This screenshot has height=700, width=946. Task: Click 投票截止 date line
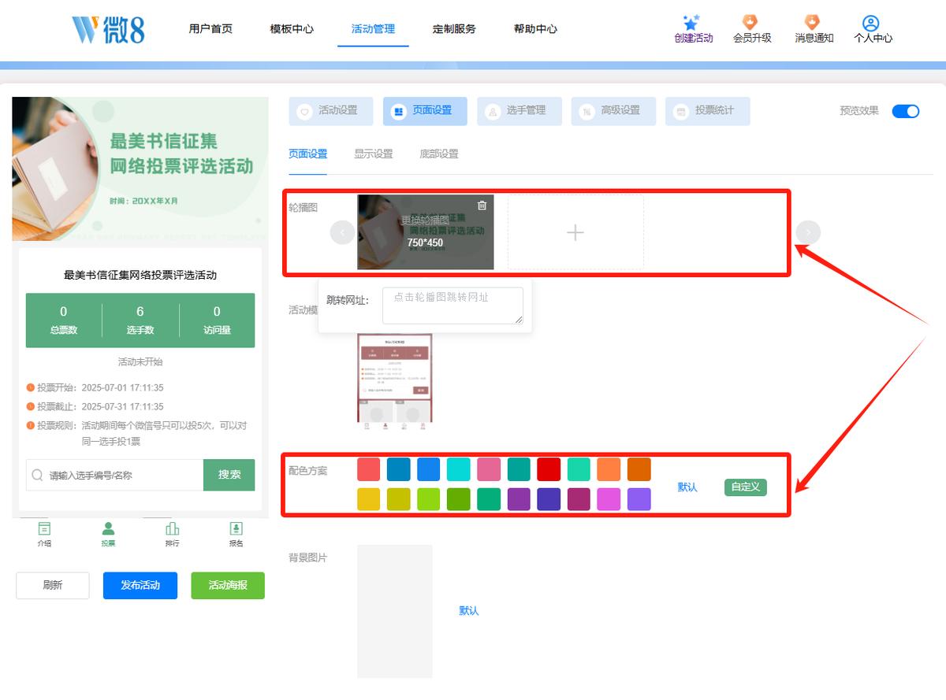pyautogui.click(x=95, y=407)
